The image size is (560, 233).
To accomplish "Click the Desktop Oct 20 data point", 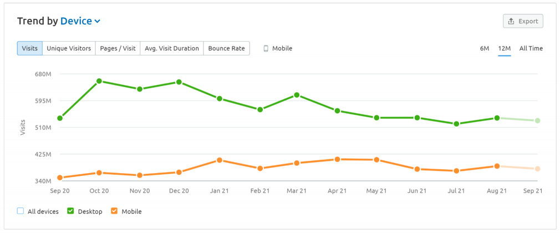I will pos(99,81).
